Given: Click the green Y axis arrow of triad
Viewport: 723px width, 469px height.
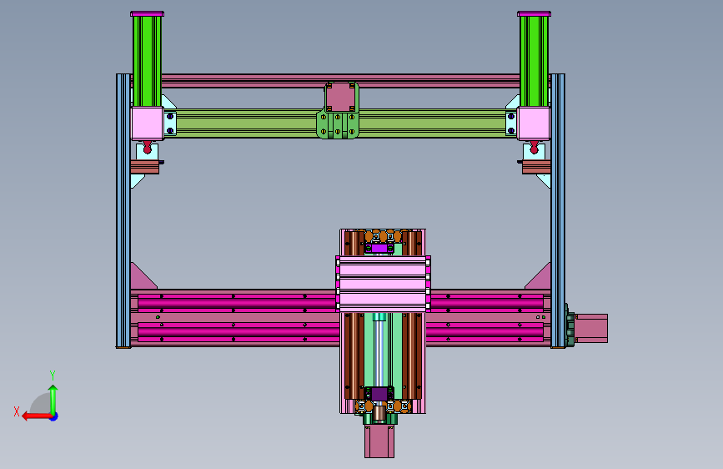Looking at the screenshot, I should pos(53,400).
